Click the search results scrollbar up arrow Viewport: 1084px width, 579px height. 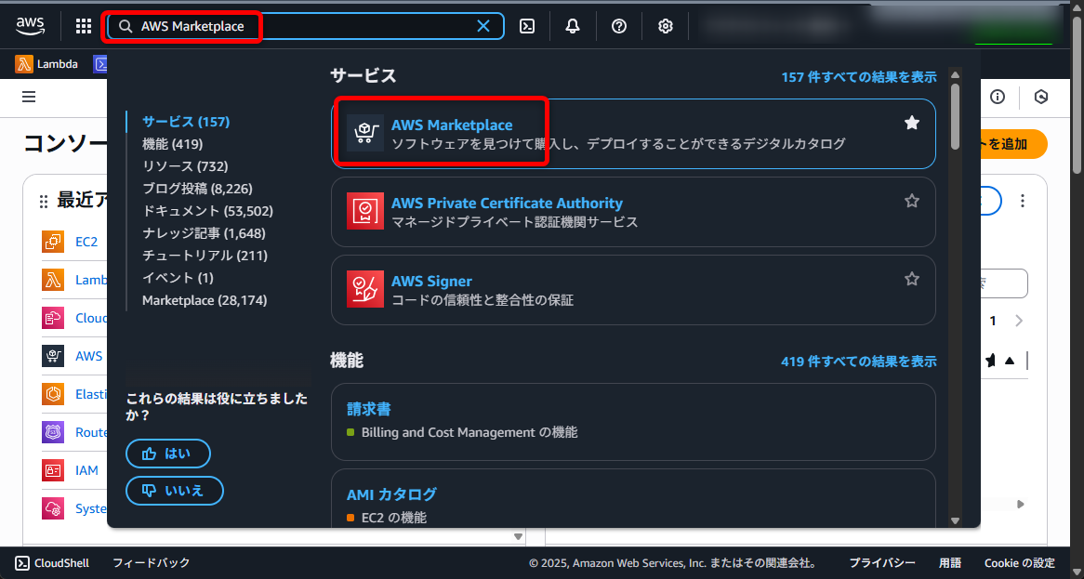pos(956,74)
